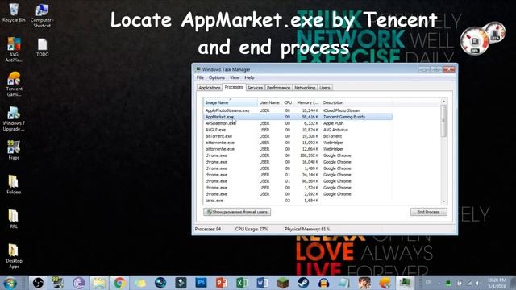Click the Tencent Gaming Buddy description
Image resolution: width=516 pixels, height=290 pixels.
344,117
